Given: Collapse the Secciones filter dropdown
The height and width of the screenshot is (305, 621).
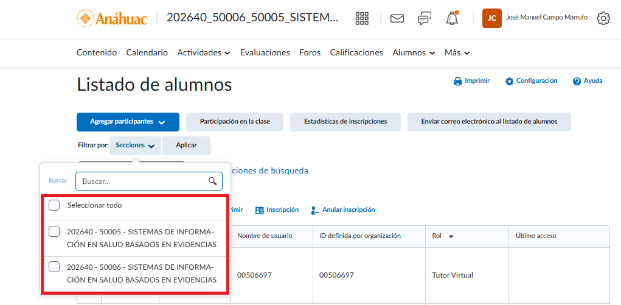Looking at the screenshot, I should click(136, 145).
